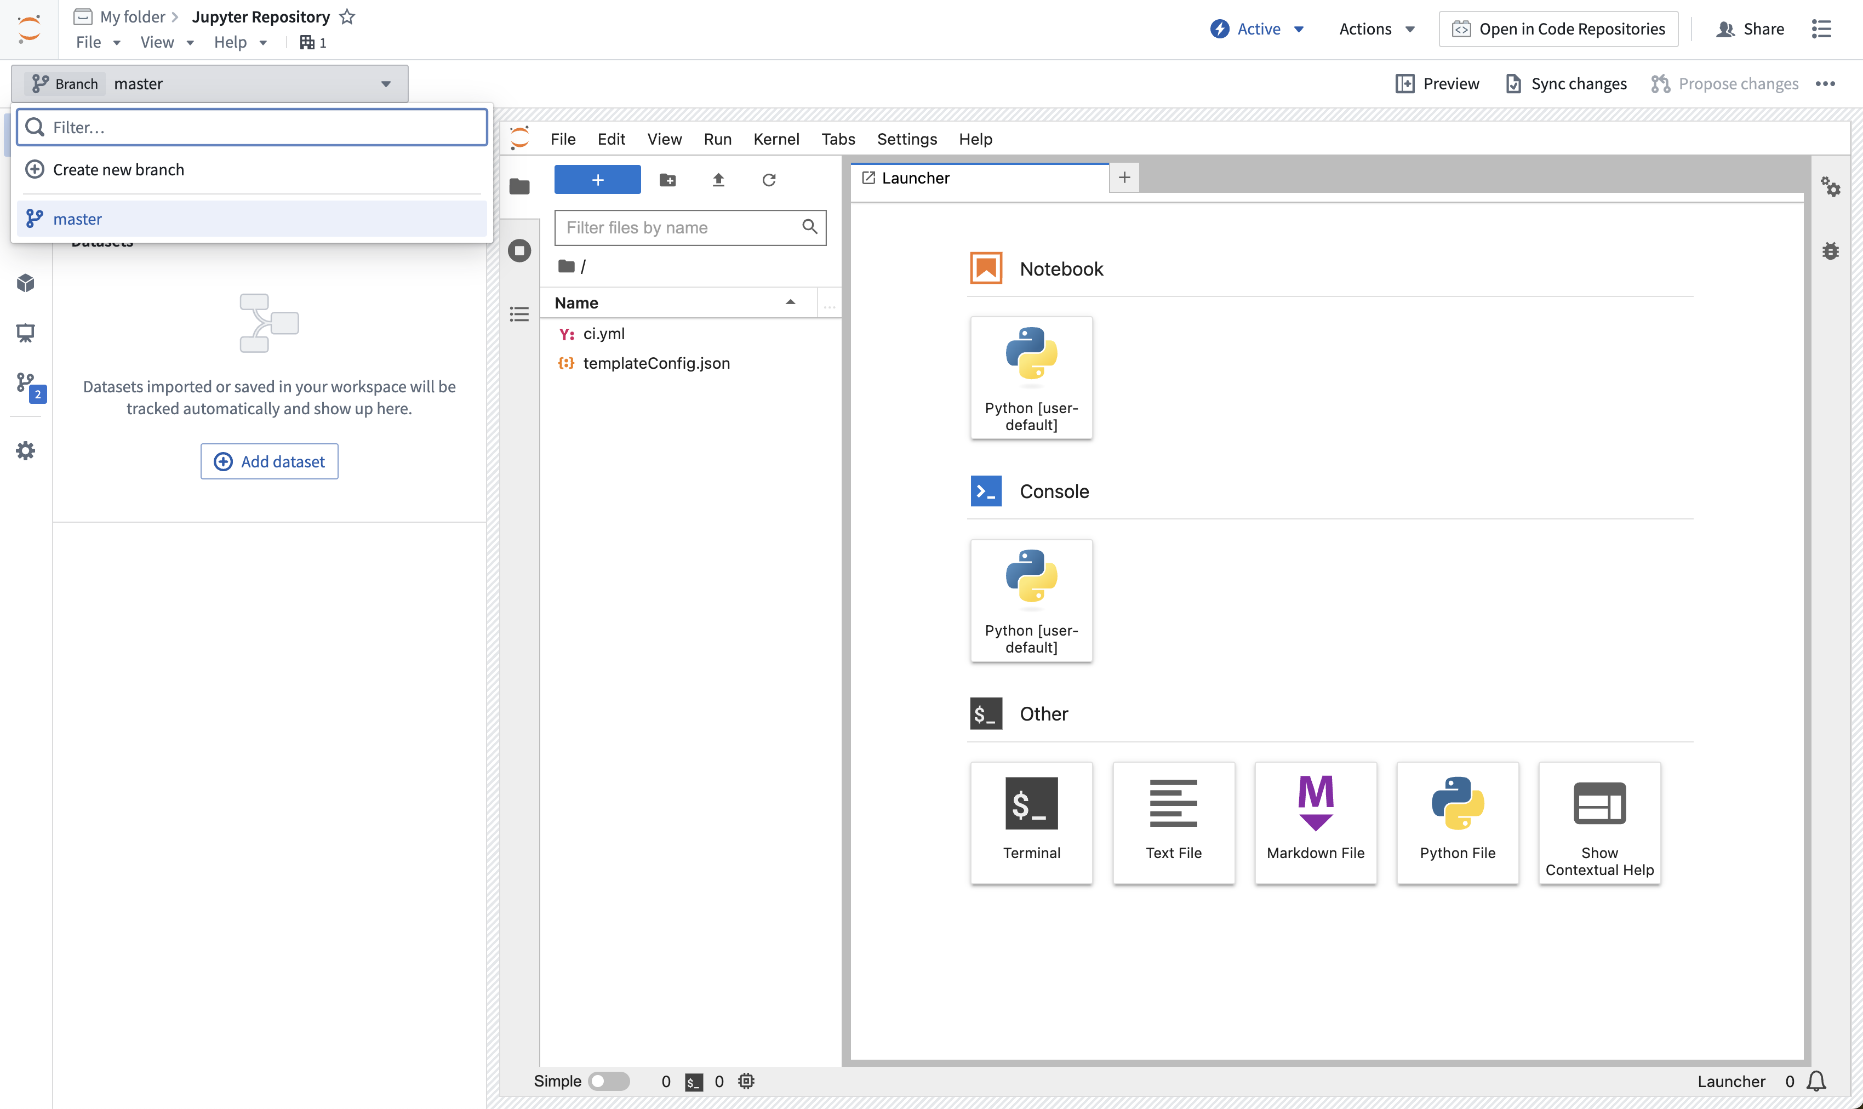Click the notifications bell in status bar
Image resolution: width=1863 pixels, height=1109 pixels.
(1816, 1082)
